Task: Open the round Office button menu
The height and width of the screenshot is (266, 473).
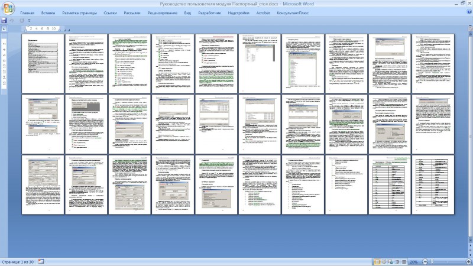Action: point(8,8)
